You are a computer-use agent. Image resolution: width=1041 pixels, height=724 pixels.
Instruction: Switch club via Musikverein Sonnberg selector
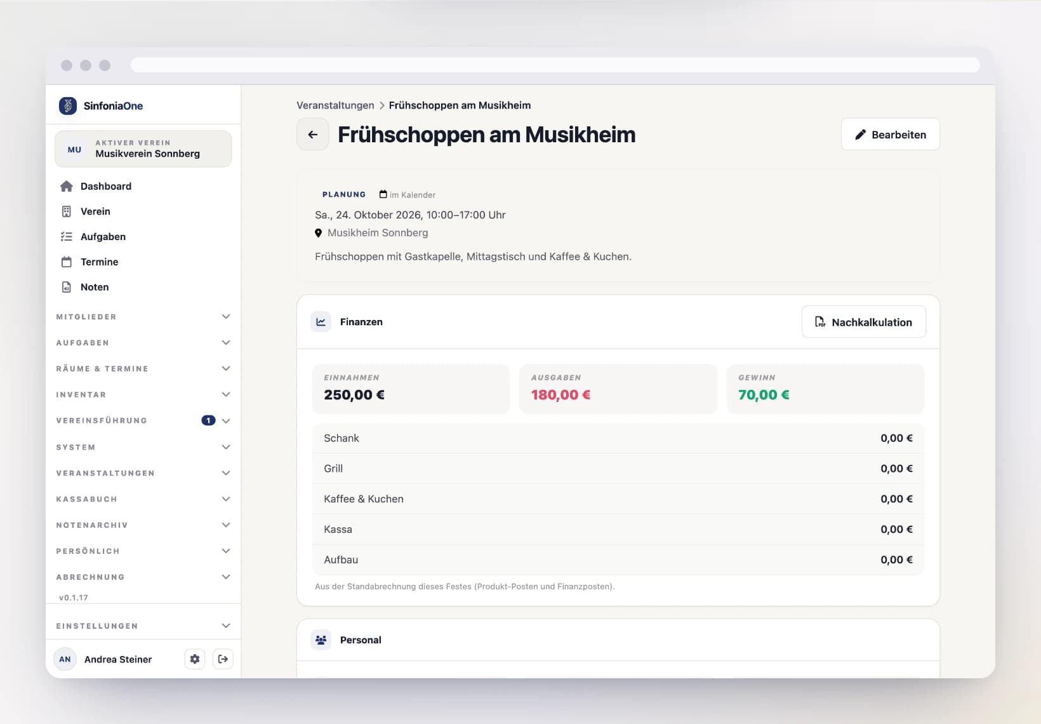(x=143, y=149)
